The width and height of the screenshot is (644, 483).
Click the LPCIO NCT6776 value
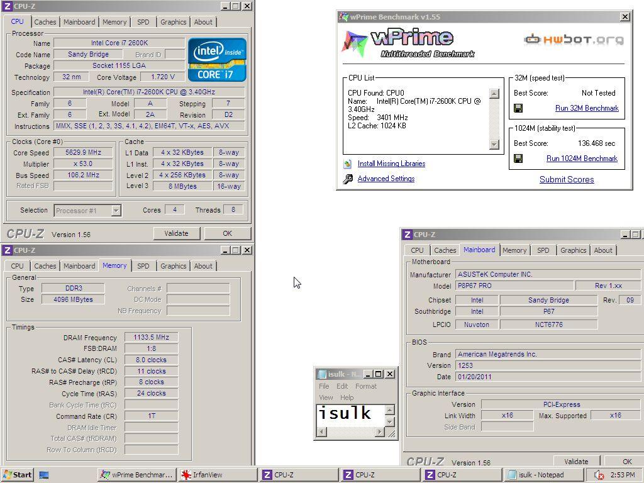548,325
